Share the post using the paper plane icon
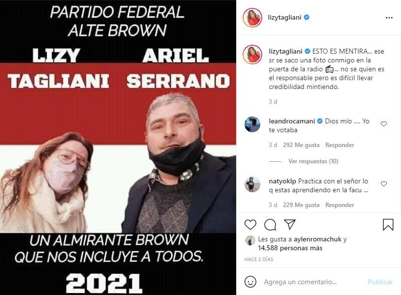The image size is (401, 295). coord(290,224)
